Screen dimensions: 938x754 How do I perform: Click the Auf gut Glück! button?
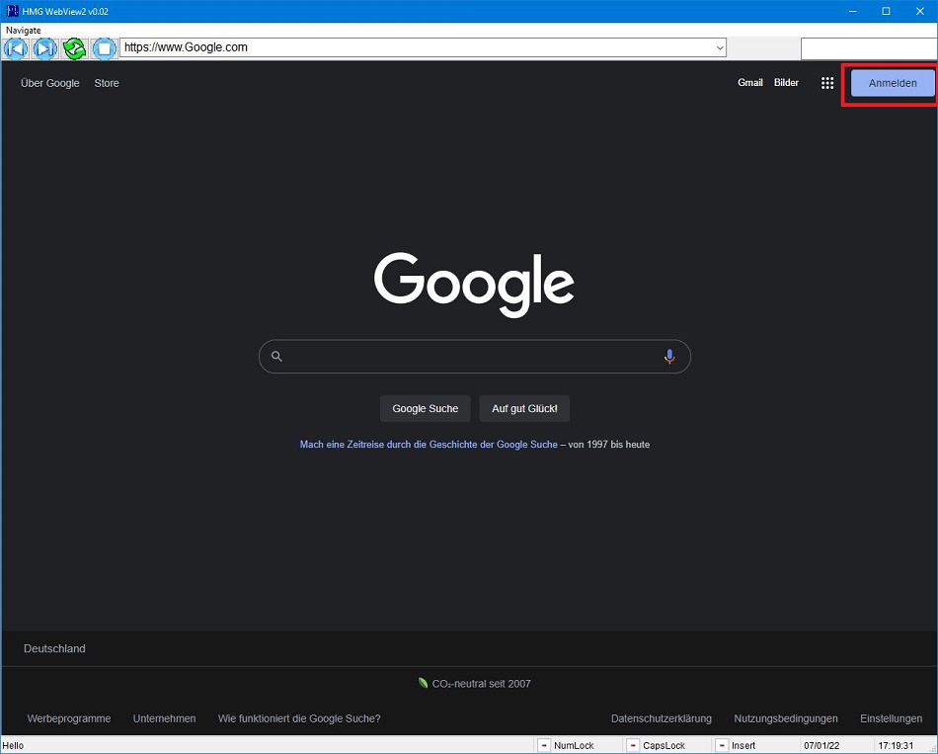tap(524, 408)
